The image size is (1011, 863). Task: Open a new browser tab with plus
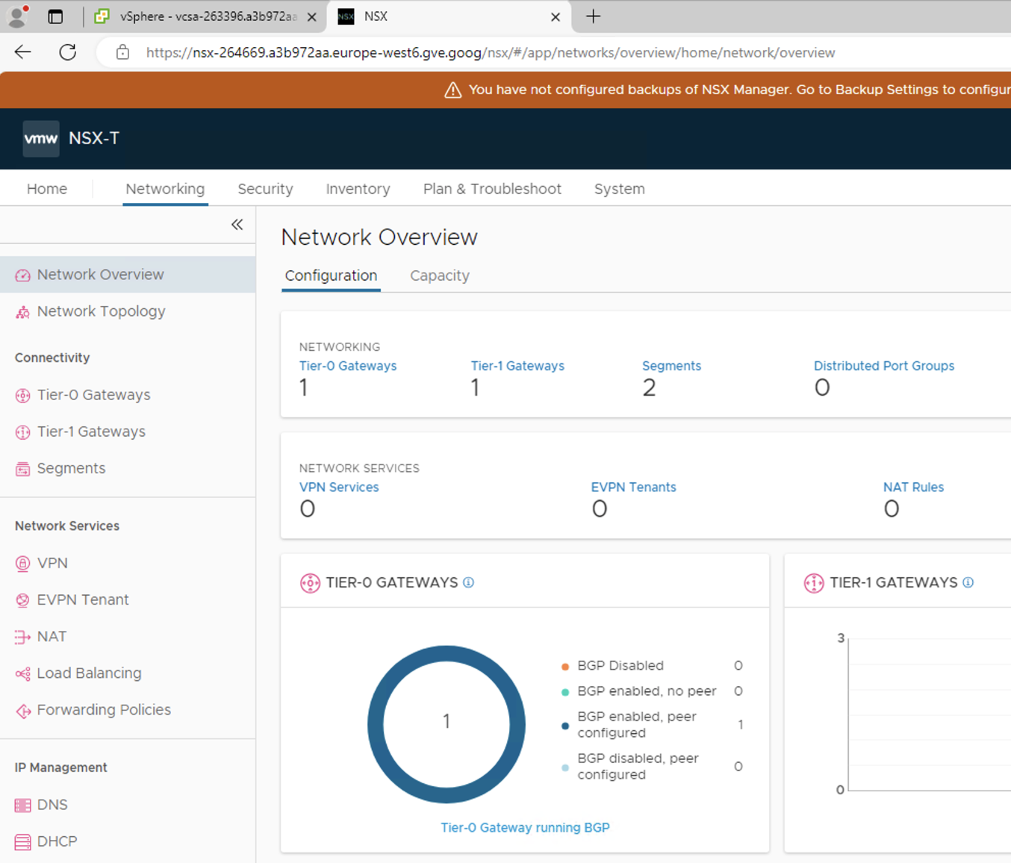tap(593, 16)
